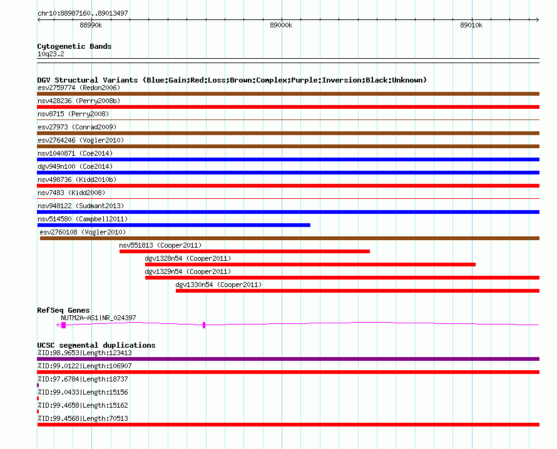Click the NUTM2A-AS1|NR_024397 gene label

[x=98, y=318]
